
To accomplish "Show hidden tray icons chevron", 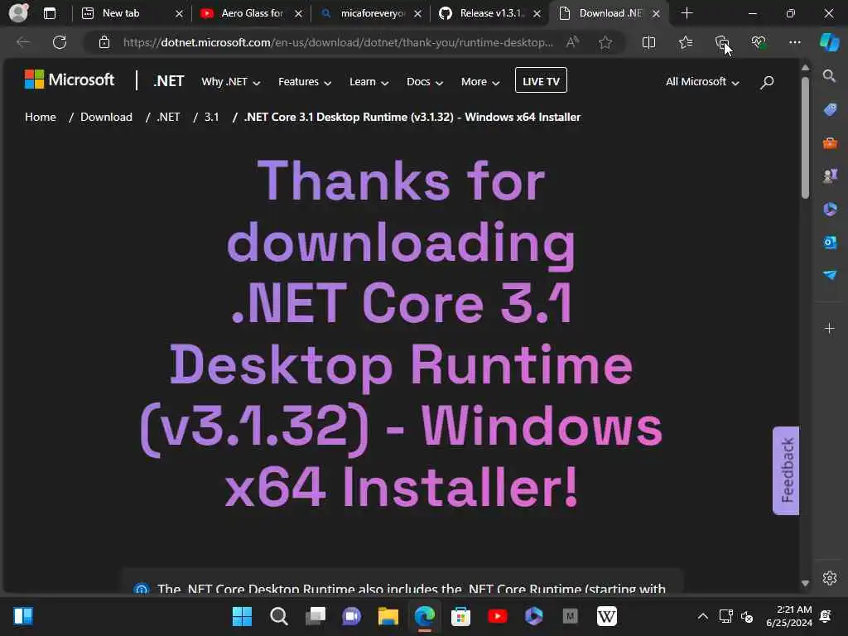I will 702,616.
